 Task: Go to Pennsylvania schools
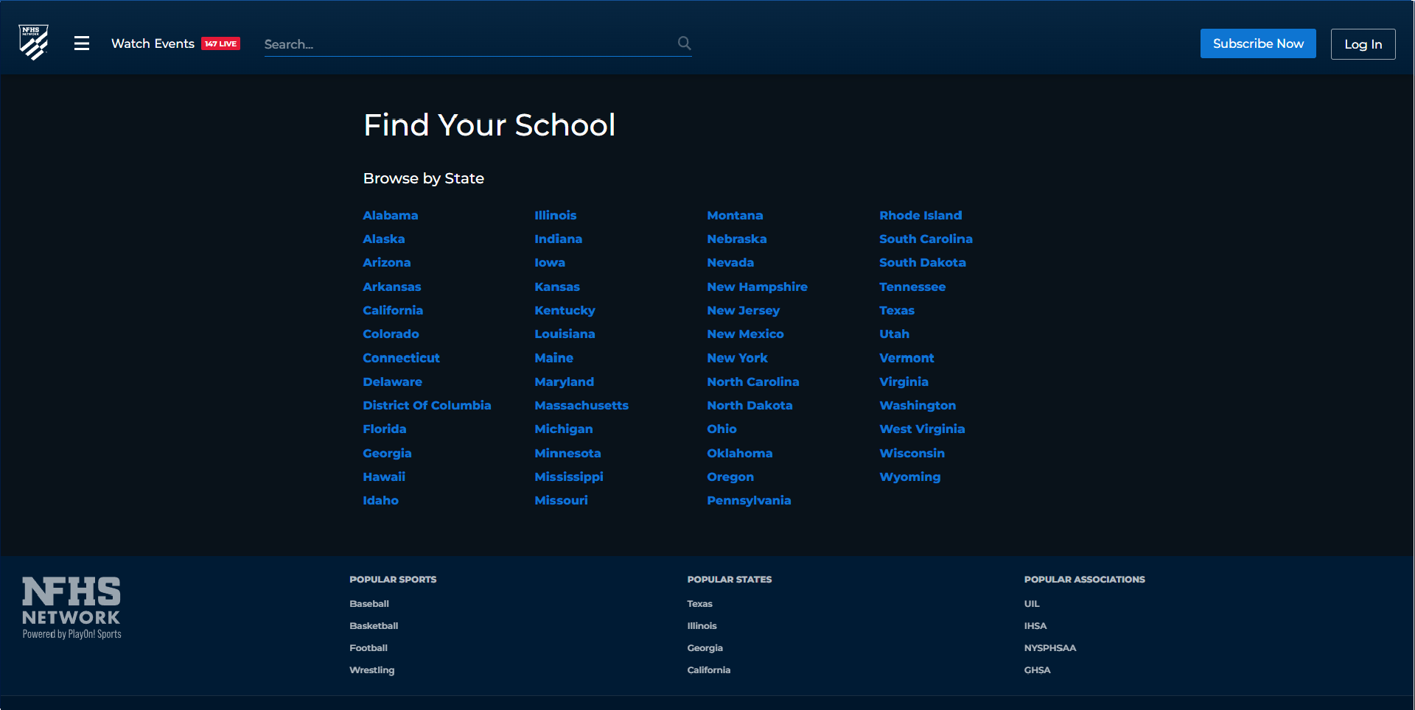(x=748, y=500)
